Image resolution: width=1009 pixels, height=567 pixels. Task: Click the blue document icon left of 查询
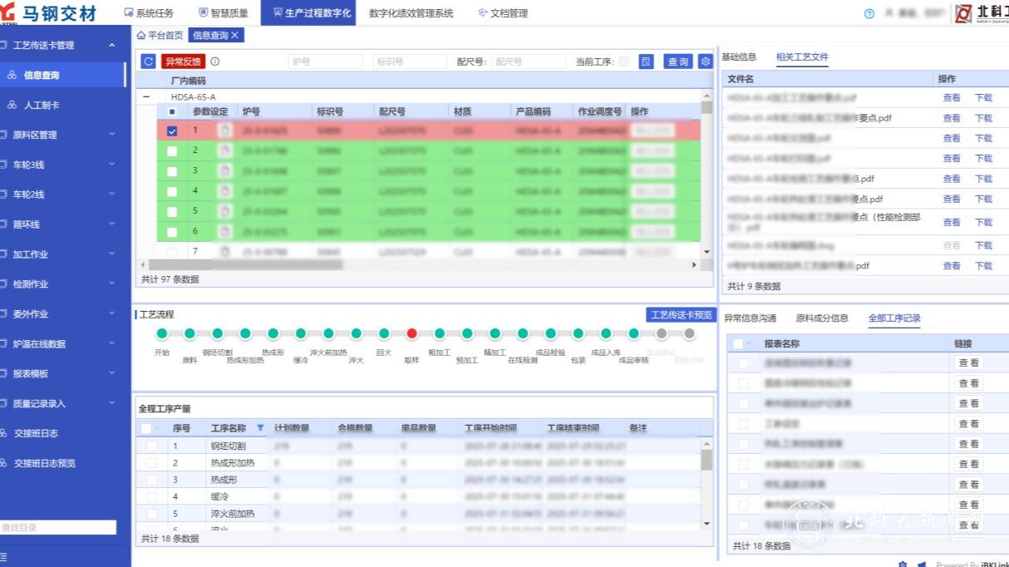pyautogui.click(x=646, y=62)
